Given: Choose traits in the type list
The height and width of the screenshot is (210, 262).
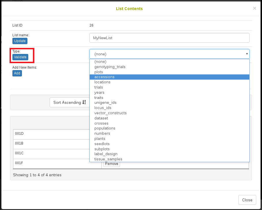Looking at the screenshot, I should tap(169, 97).
